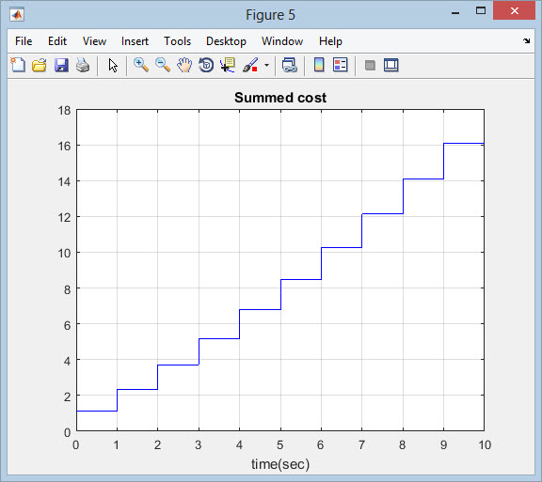Save figure using the floppy disk icon
The width and height of the screenshot is (542, 482).
pyautogui.click(x=61, y=65)
